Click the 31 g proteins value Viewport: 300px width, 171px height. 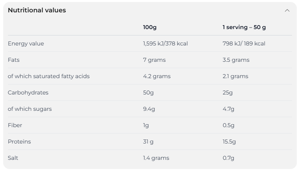coord(148,142)
